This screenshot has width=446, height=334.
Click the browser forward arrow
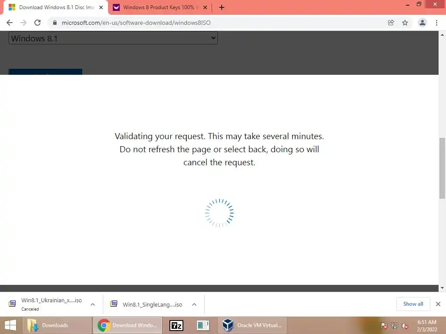pos(24,23)
